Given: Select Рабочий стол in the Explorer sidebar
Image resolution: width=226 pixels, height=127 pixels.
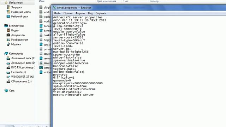Looking at the screenshot, I should (20, 17).
